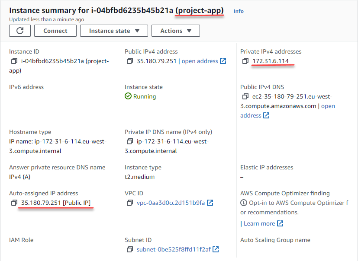This screenshot has height=261, width=358.
Task: Copy the VPC ID
Action: pos(130,203)
